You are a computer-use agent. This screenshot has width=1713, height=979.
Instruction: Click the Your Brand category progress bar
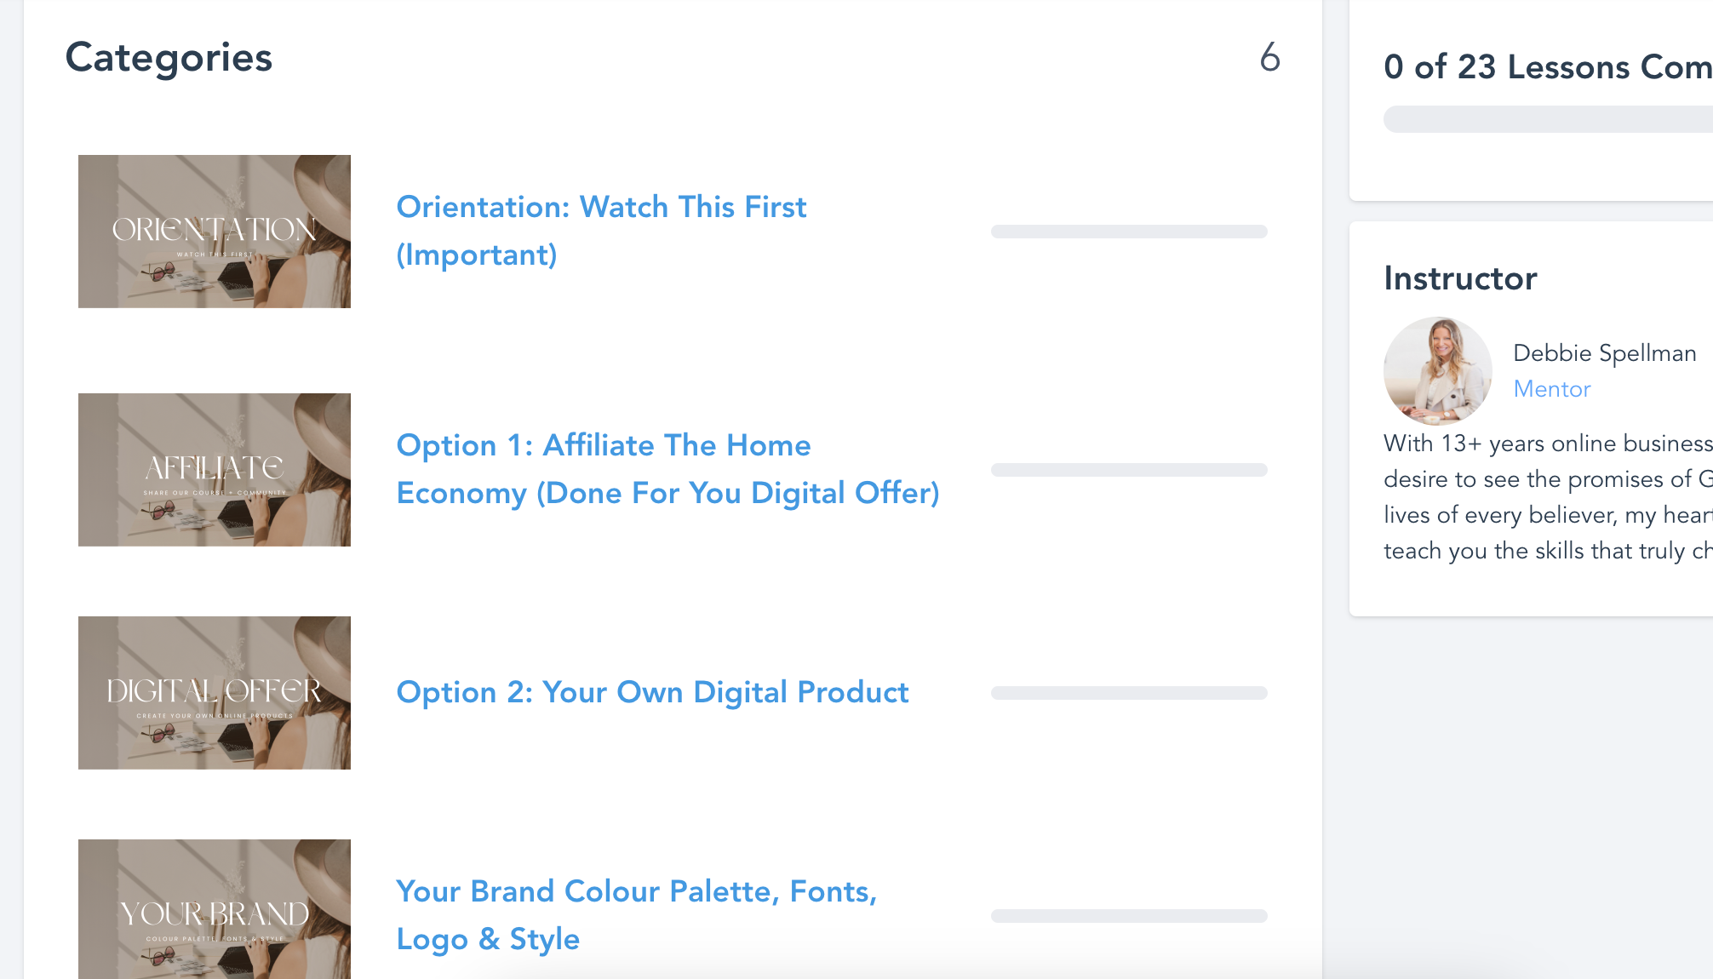(x=1129, y=916)
